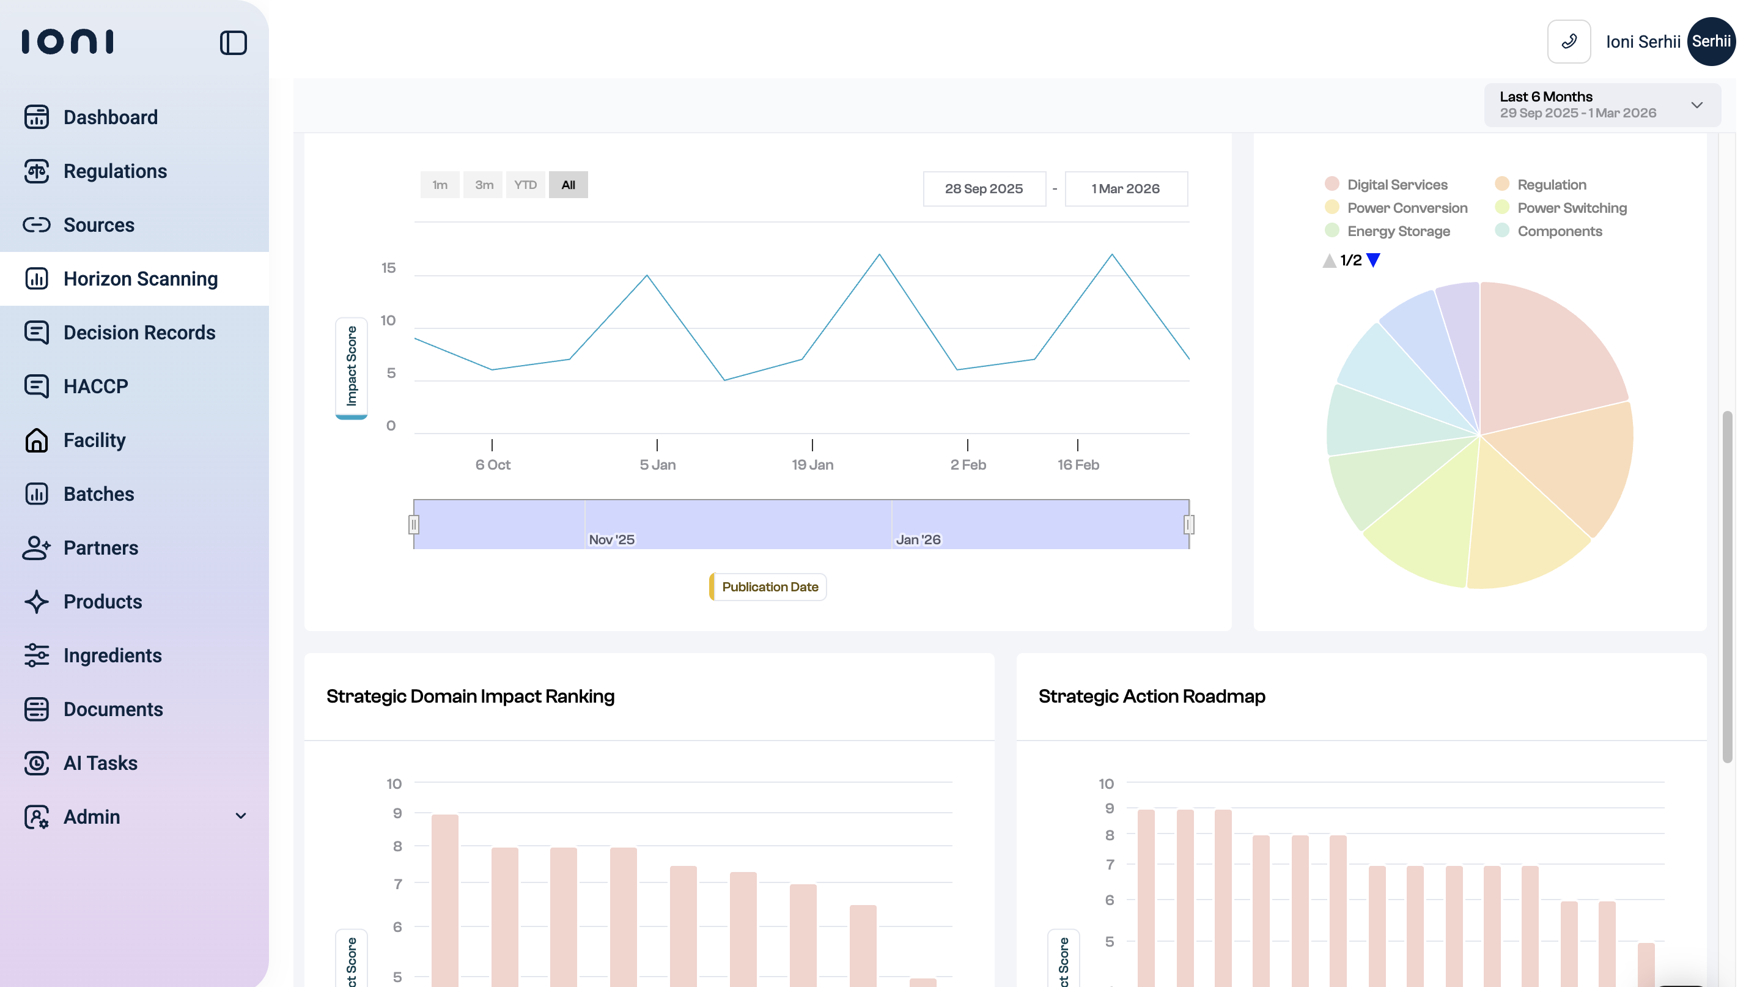Click the Sources link icon
The width and height of the screenshot is (1757, 987).
[x=36, y=225]
